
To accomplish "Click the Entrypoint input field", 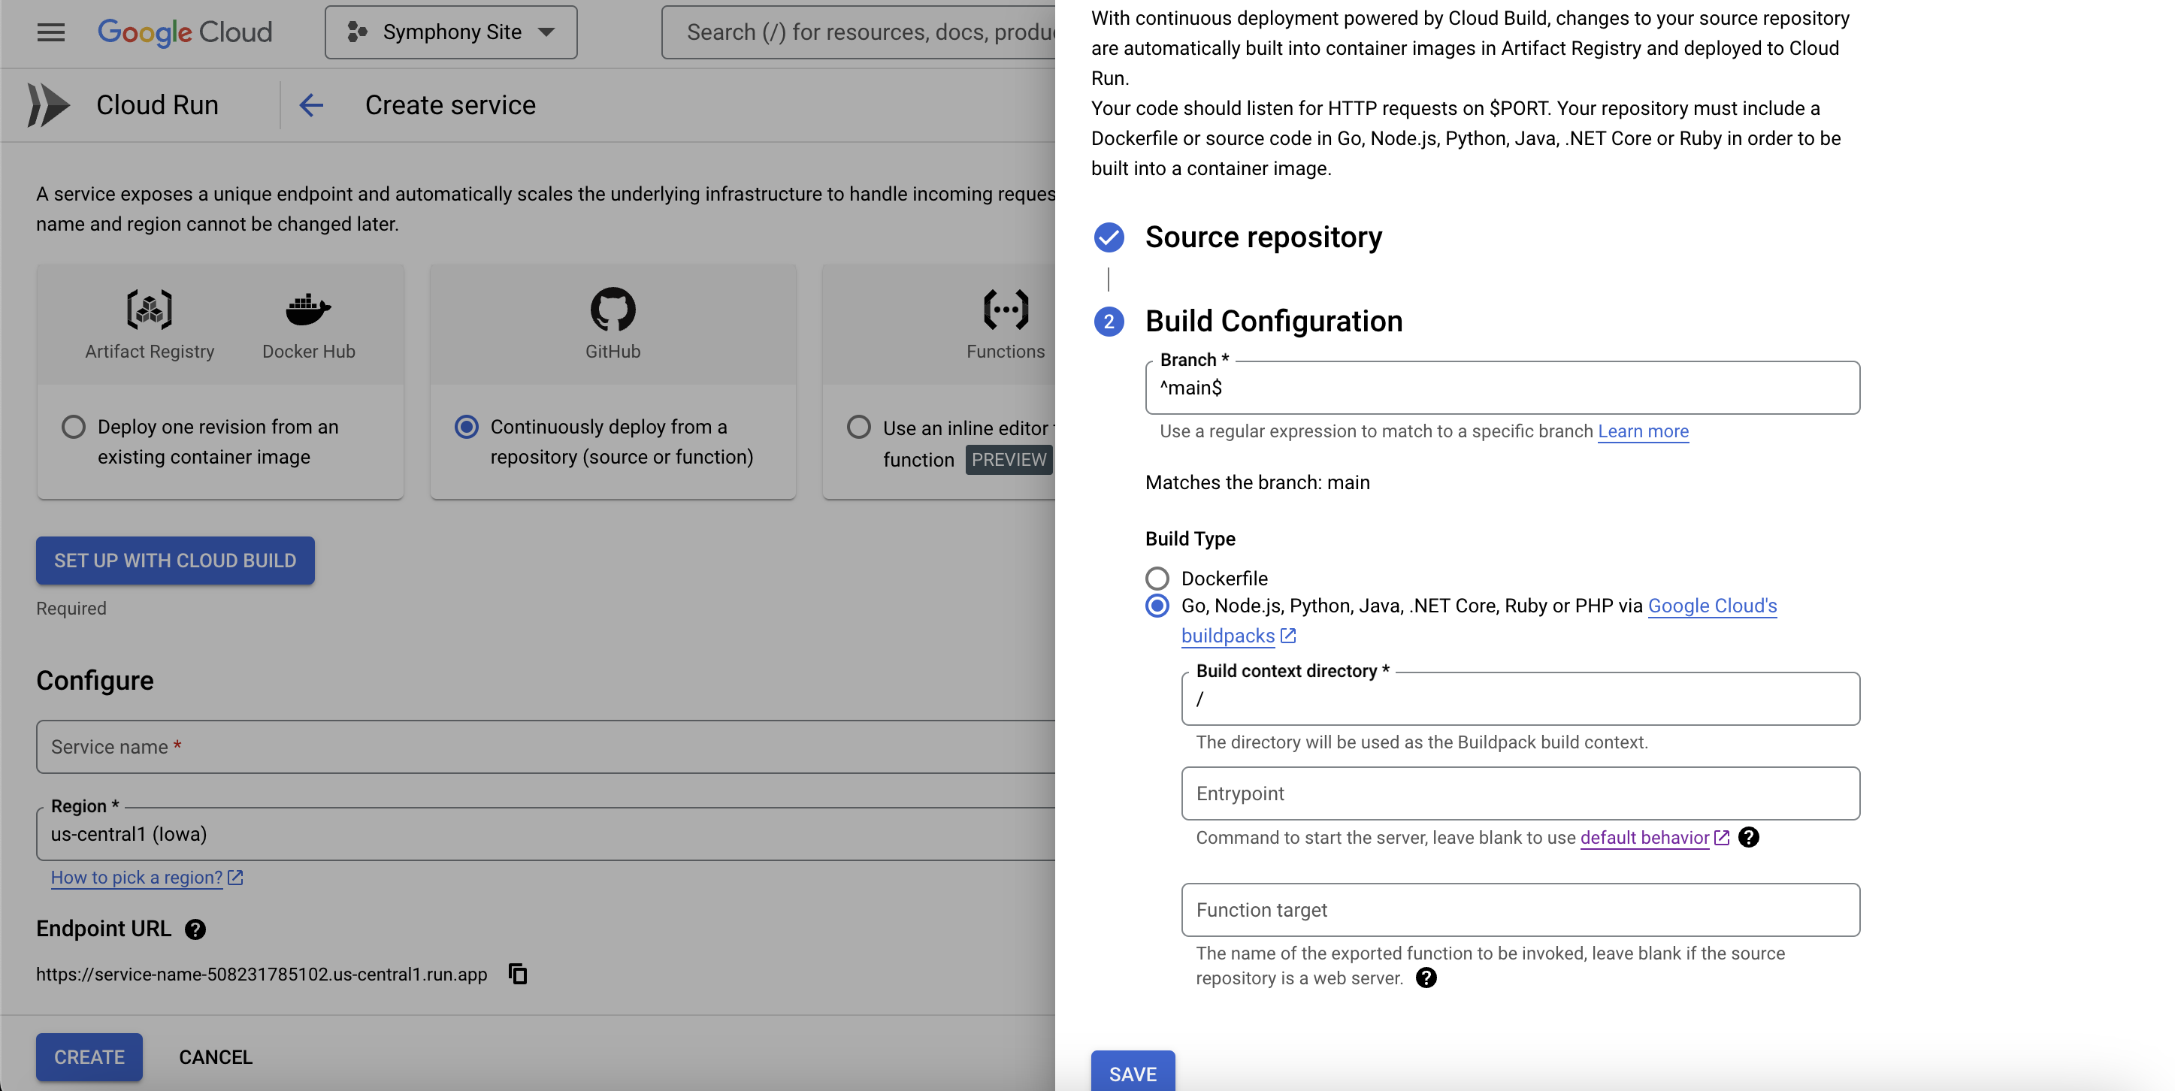I will (1520, 793).
